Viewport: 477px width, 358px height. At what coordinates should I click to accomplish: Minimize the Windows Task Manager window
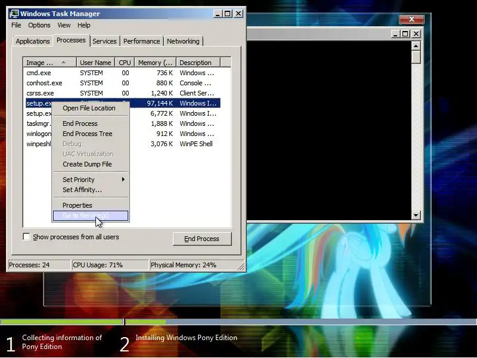click(218, 14)
